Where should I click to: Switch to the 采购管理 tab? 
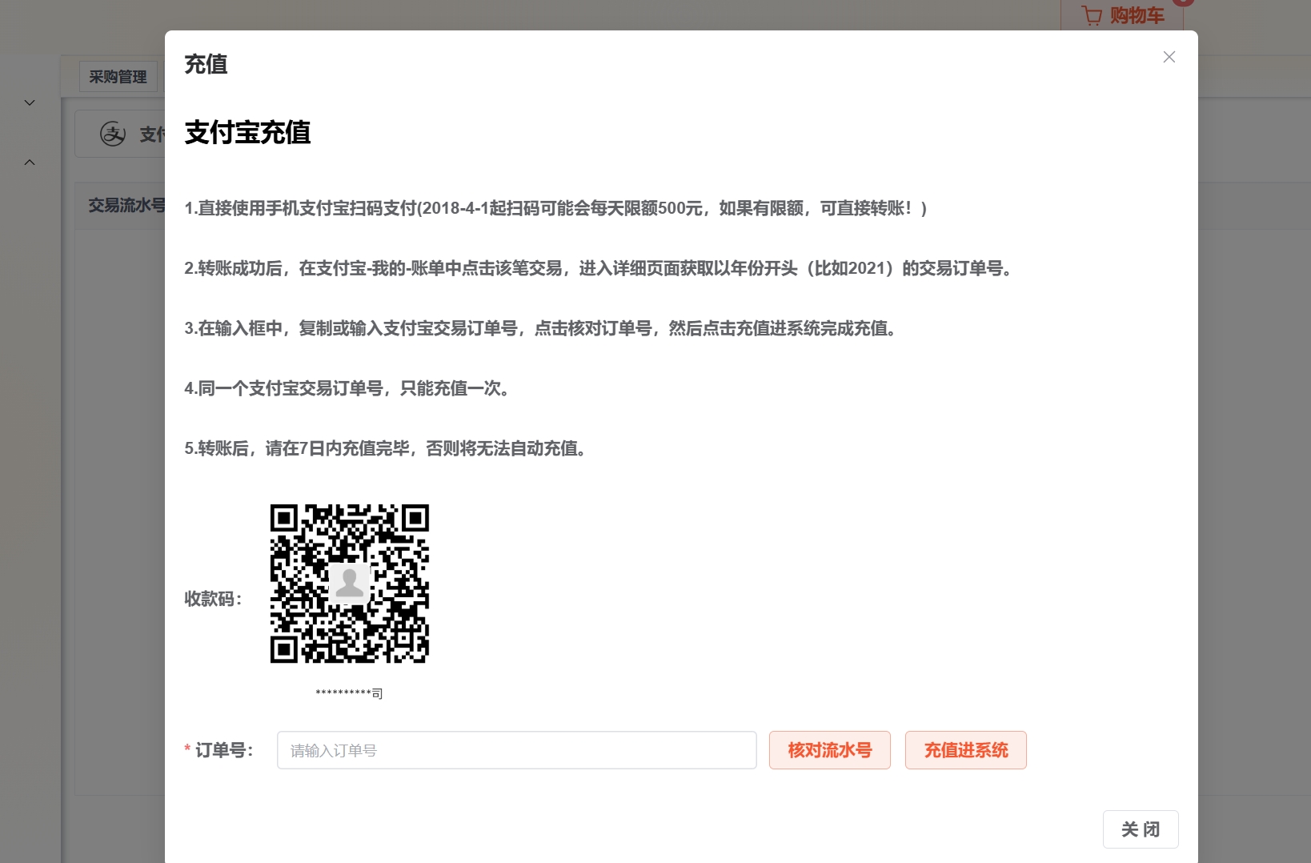(118, 77)
